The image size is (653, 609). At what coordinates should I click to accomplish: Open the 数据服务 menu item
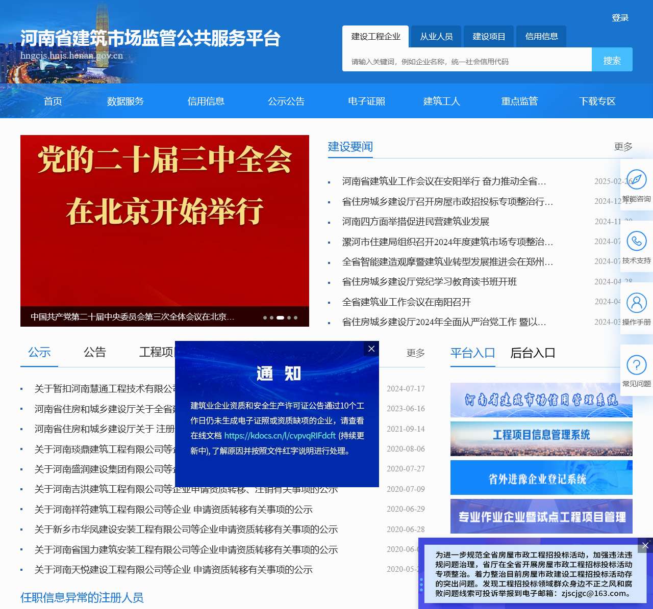tap(125, 101)
